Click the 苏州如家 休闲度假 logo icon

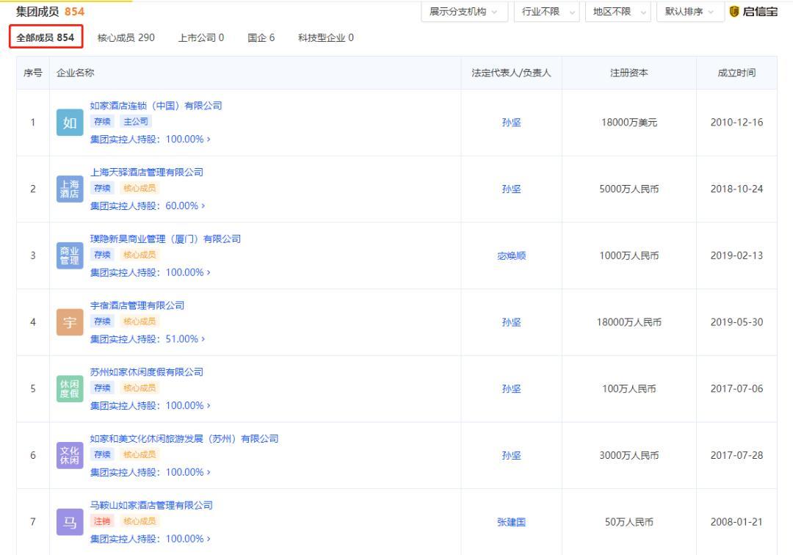(x=69, y=388)
